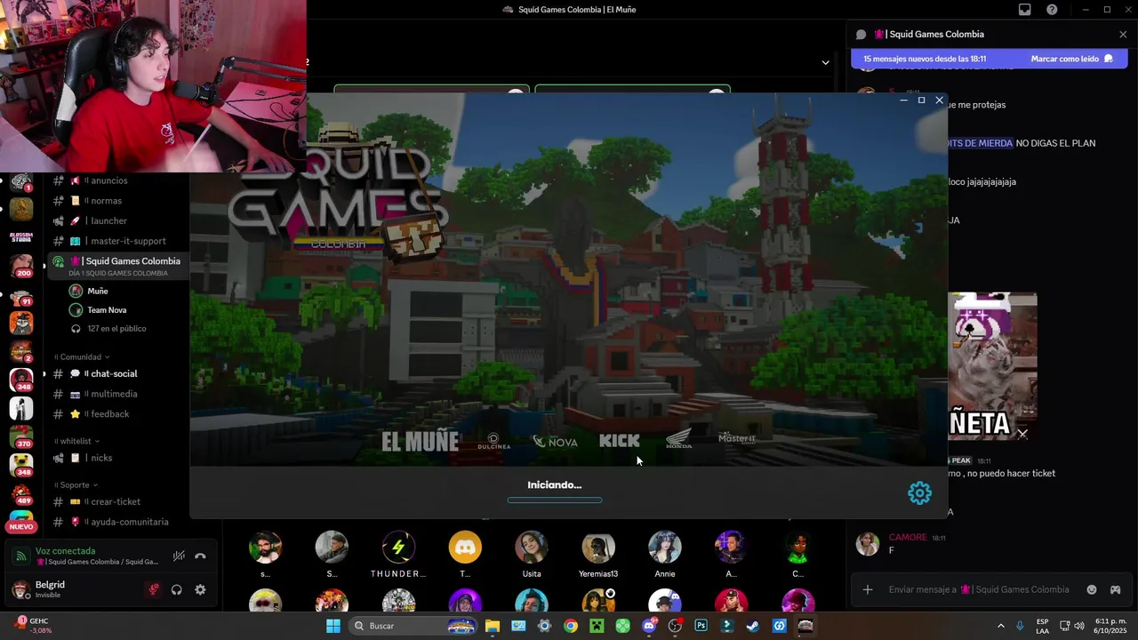Collapse the whitelist category

tap(76, 441)
